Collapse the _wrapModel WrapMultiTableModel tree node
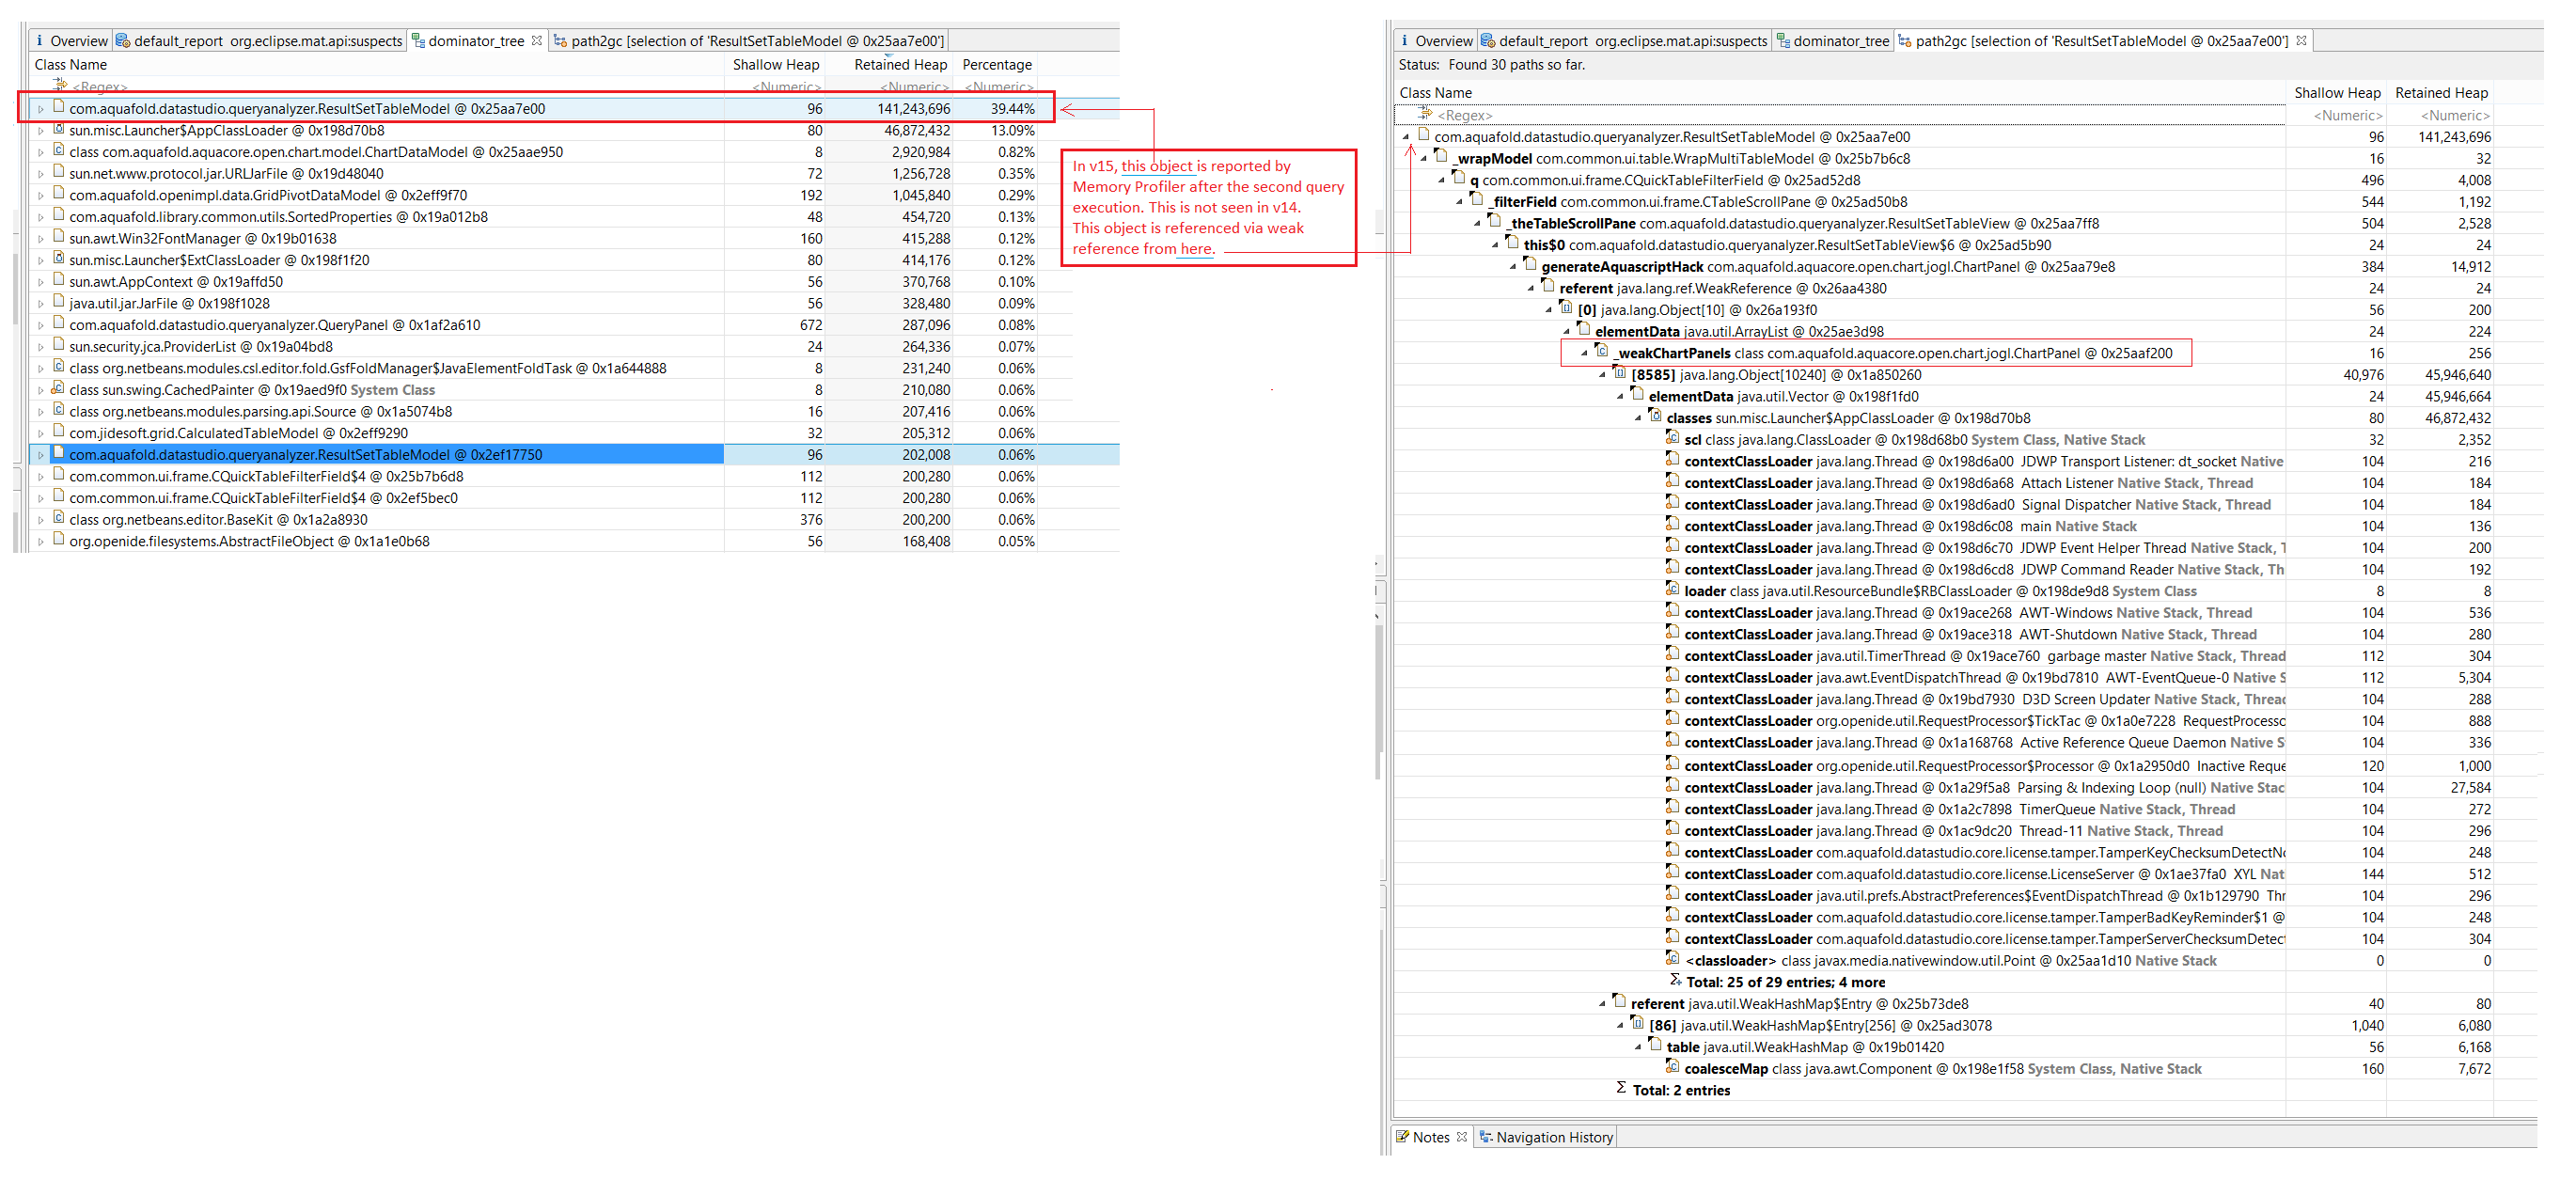The image size is (2576, 1180). 1423,159
